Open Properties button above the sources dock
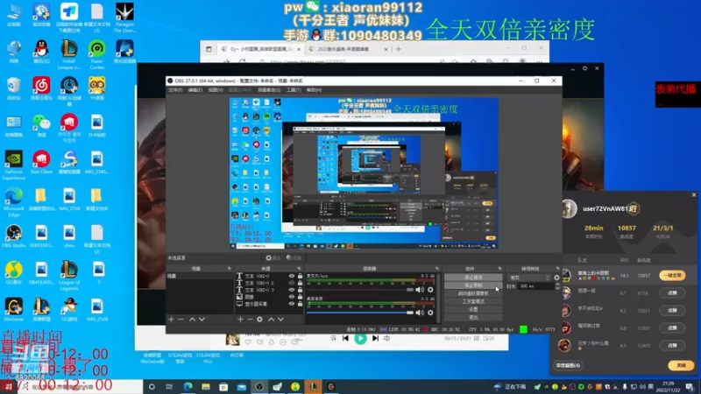This screenshot has width=701, height=394. point(273,257)
